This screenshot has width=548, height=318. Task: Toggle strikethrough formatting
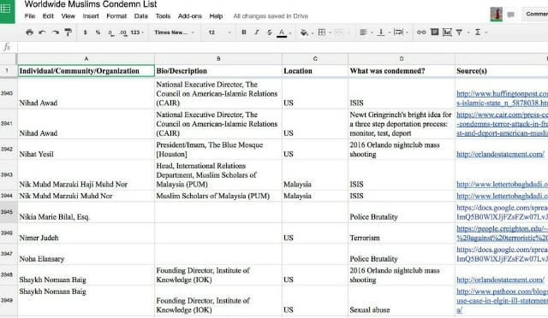pyautogui.click(x=270, y=32)
